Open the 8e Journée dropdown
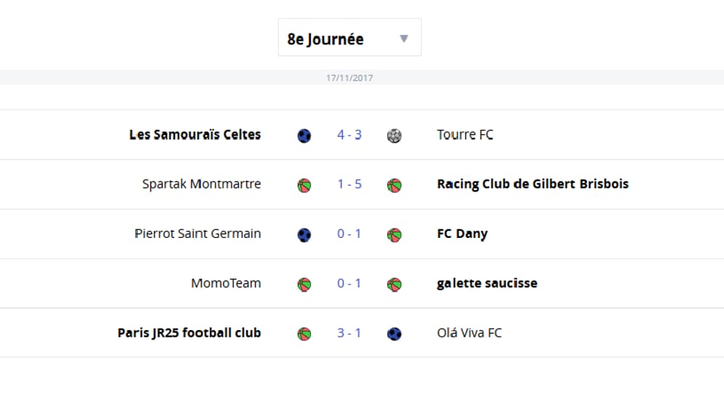 (349, 38)
